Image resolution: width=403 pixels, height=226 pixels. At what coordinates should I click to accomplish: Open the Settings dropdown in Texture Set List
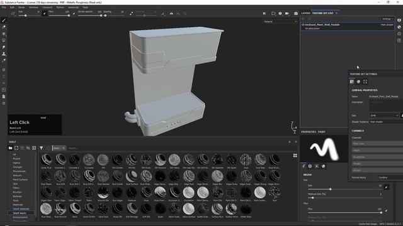coord(387,19)
